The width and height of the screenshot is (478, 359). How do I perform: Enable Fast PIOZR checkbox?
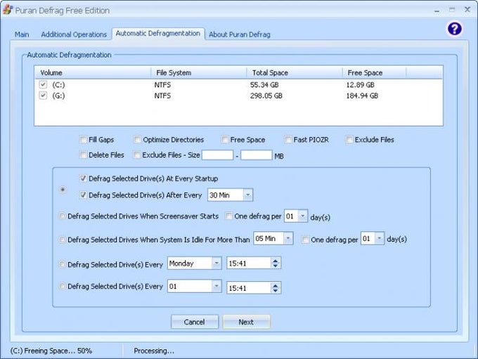pos(288,140)
